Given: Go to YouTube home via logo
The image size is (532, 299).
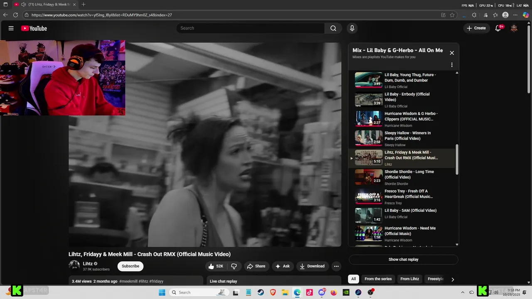Looking at the screenshot, I should point(34,28).
